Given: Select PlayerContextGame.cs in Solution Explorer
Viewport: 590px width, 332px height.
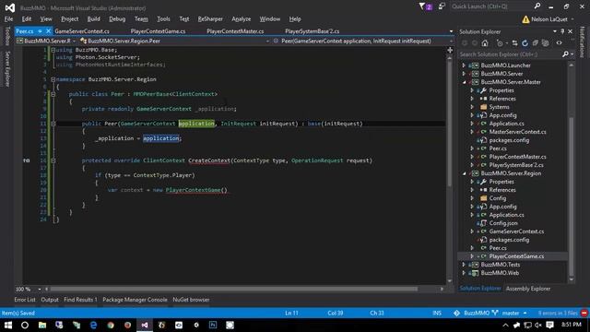Looking at the screenshot, I should pyautogui.click(x=516, y=256).
